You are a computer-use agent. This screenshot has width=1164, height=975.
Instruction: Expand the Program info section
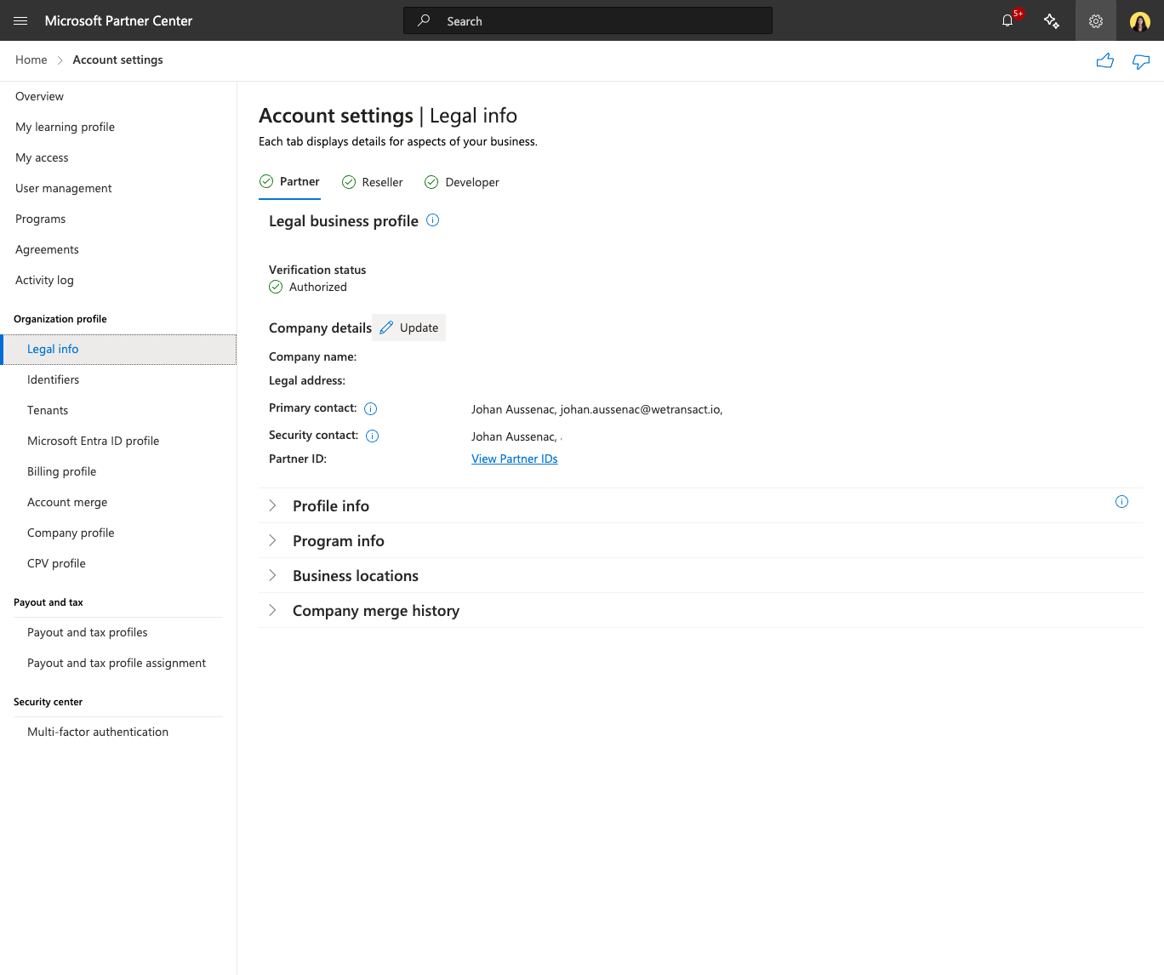click(x=701, y=540)
